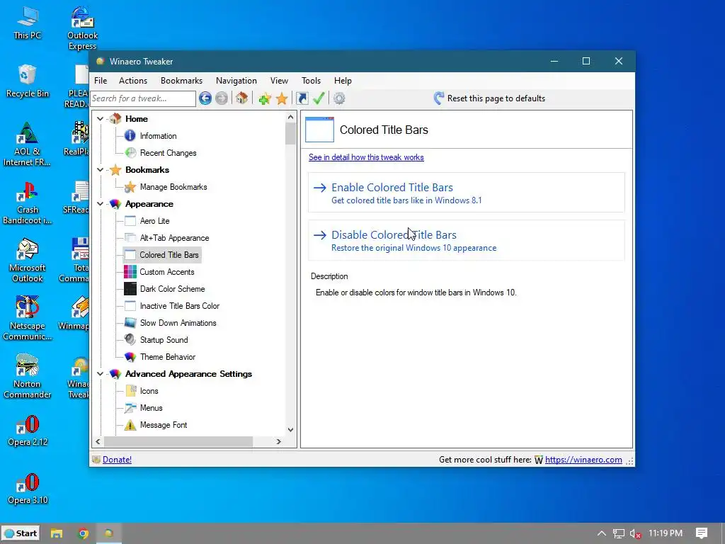The height and width of the screenshot is (544, 725).
Task: Open Norton Commander desktop icon
Action: click(28, 377)
